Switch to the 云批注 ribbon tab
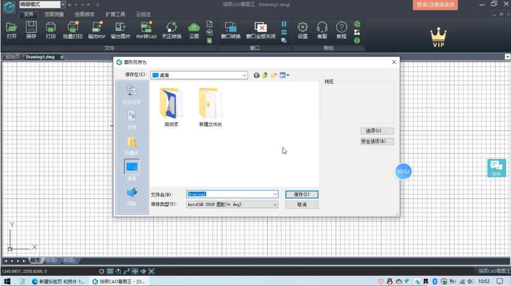 click(x=143, y=14)
